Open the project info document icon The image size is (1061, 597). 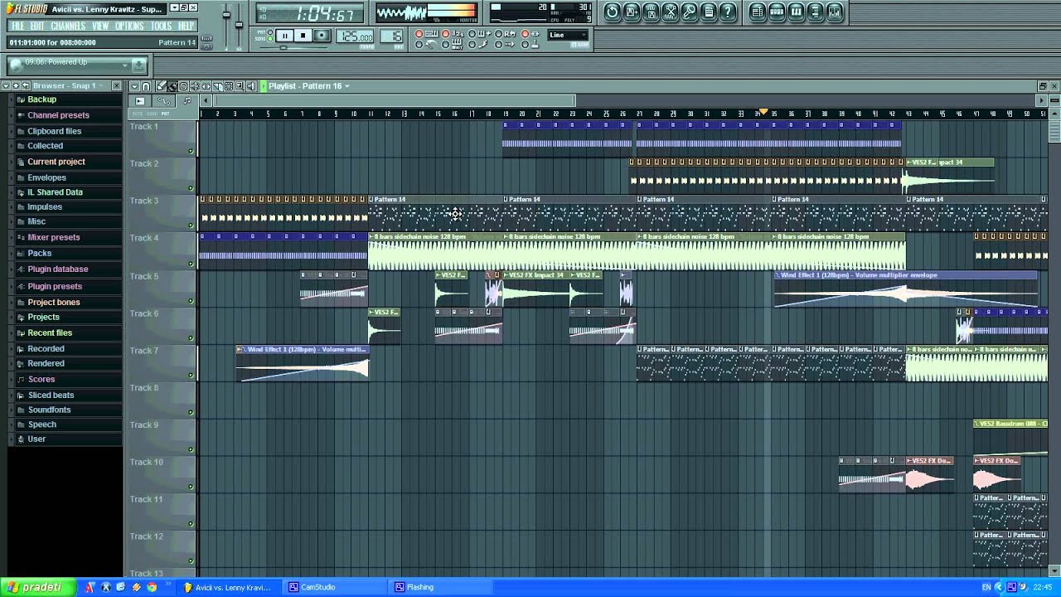tap(709, 12)
